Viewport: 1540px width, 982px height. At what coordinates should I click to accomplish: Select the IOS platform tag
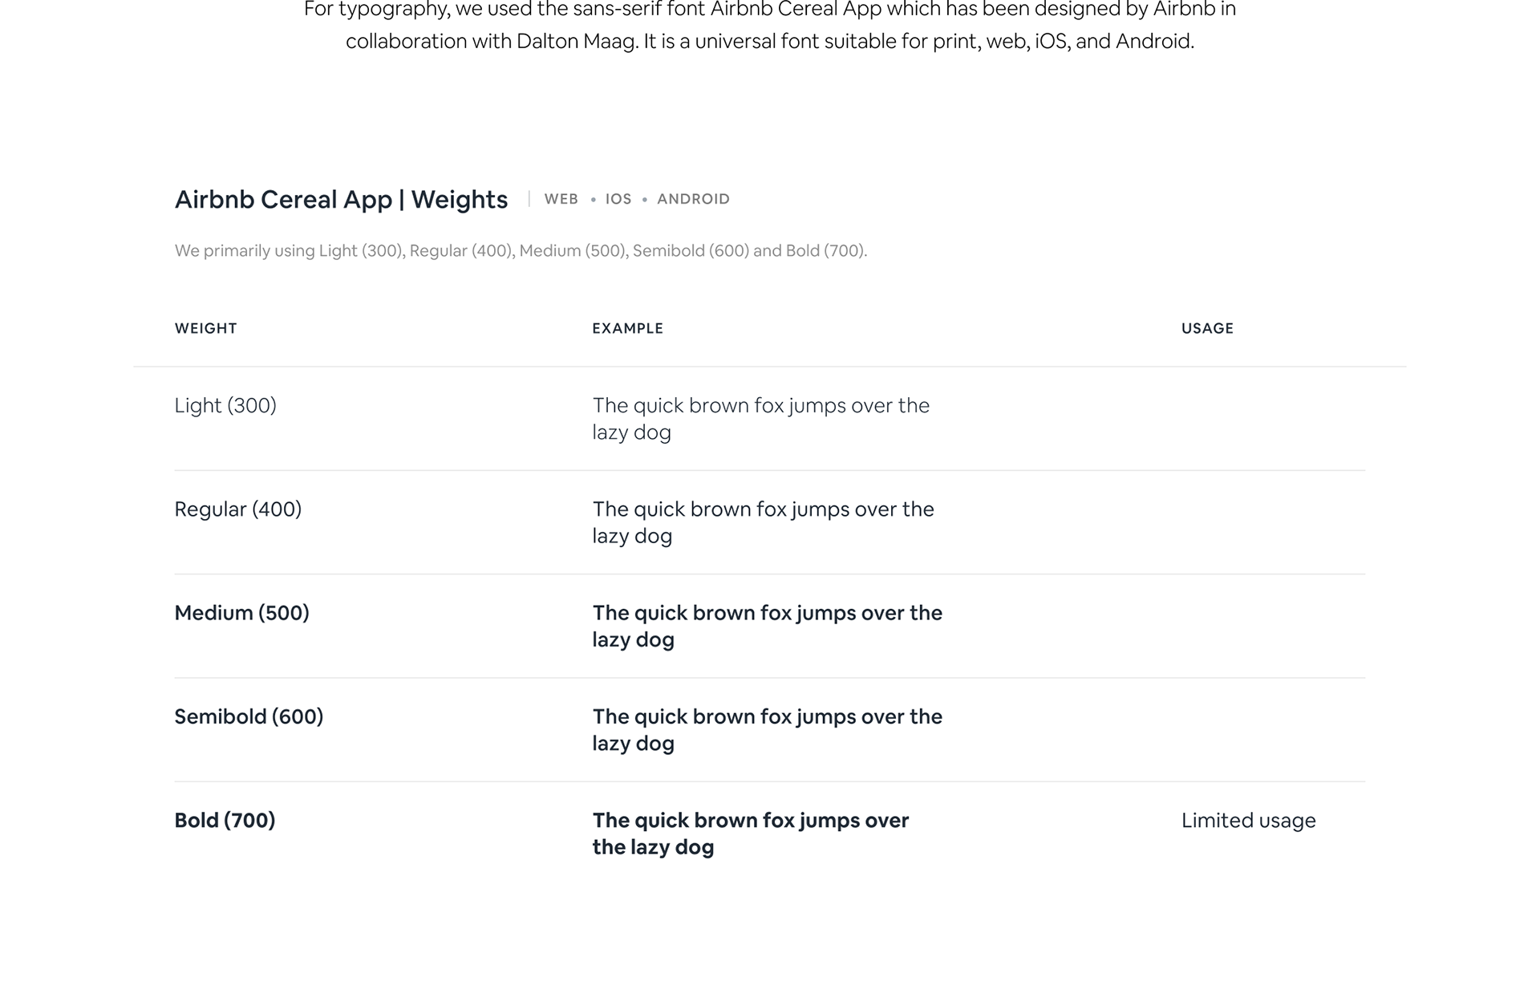tap(618, 199)
